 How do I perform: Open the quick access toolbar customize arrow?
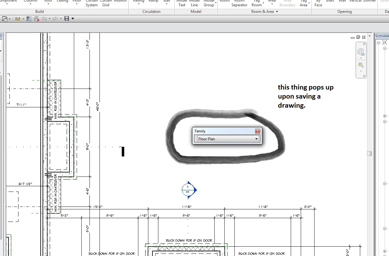73,19
